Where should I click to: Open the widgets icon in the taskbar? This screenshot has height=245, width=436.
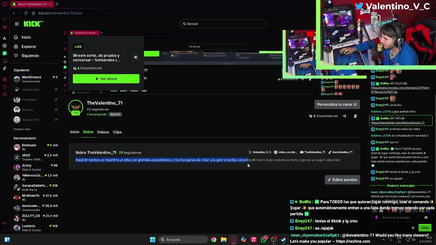pyautogui.click(x=7, y=240)
